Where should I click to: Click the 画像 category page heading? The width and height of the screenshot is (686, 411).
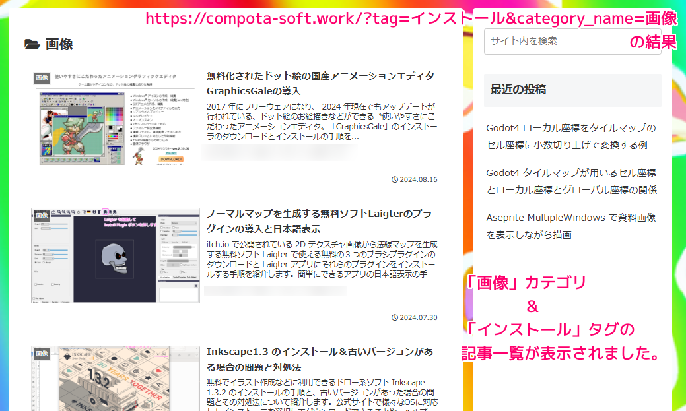(59, 44)
